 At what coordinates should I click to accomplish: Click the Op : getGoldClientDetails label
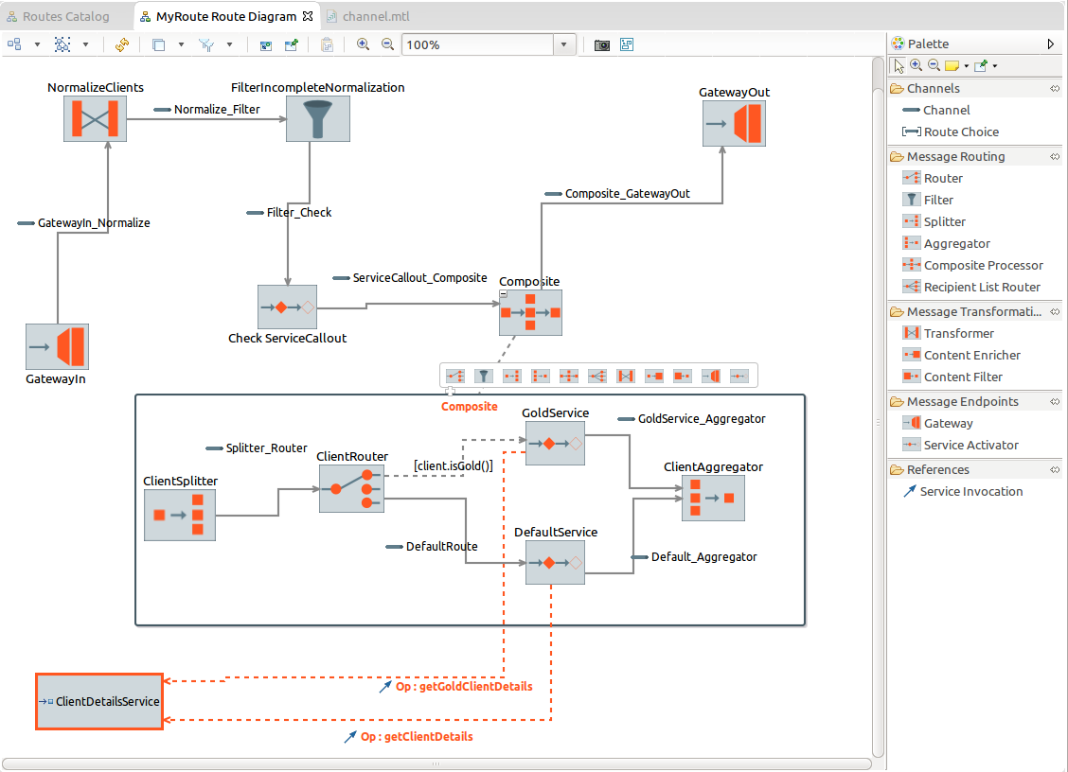(464, 686)
